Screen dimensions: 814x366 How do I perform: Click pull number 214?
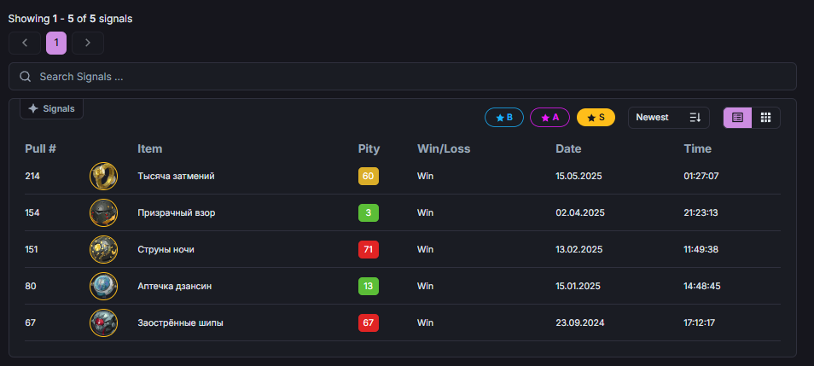pos(32,176)
